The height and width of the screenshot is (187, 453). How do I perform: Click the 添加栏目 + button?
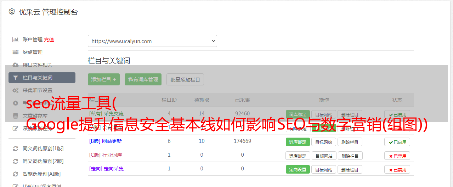[x=104, y=79]
